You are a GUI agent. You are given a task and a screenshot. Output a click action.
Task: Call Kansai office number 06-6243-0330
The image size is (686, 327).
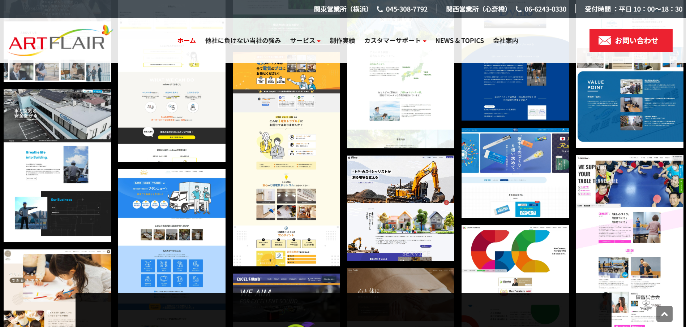point(545,9)
